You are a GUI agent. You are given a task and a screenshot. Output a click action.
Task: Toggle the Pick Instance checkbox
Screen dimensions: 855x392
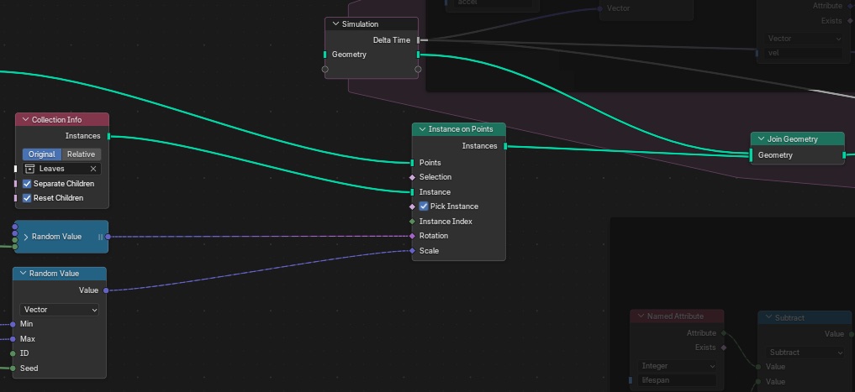pos(424,206)
